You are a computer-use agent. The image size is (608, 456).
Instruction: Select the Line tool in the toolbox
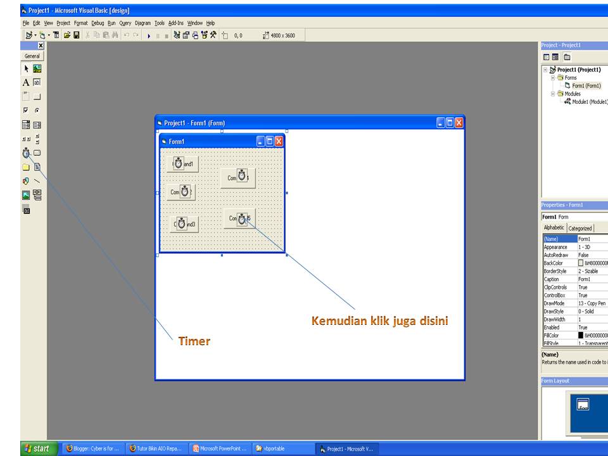tap(37, 181)
